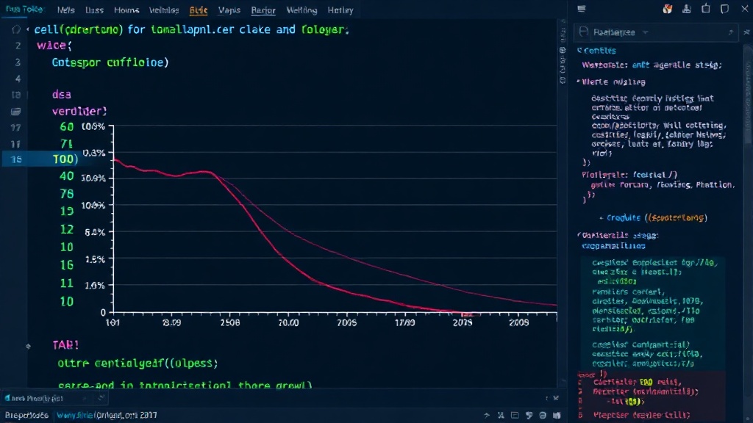This screenshot has height=423, width=753.
Task: Click the Brepertodes status bar item
Action: point(27,416)
